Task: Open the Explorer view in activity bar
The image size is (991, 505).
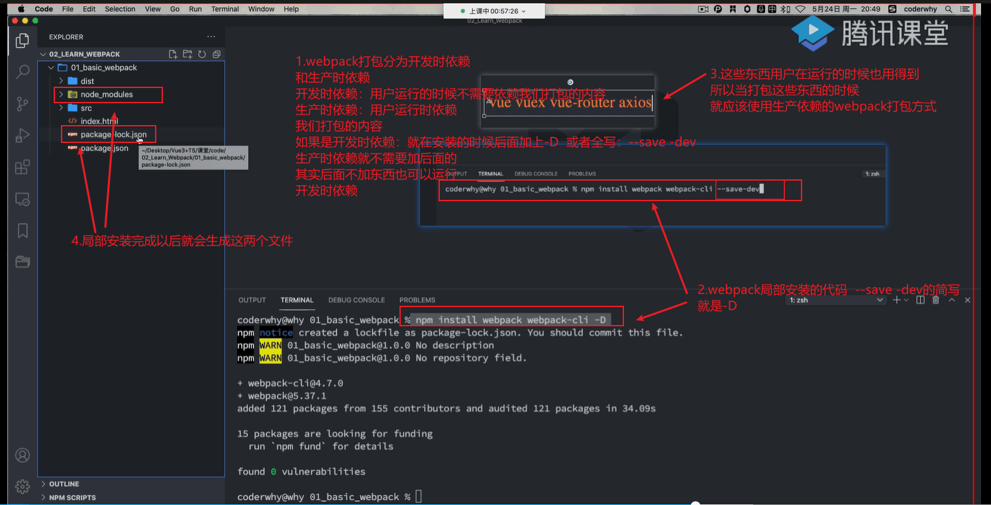Action: click(23, 41)
